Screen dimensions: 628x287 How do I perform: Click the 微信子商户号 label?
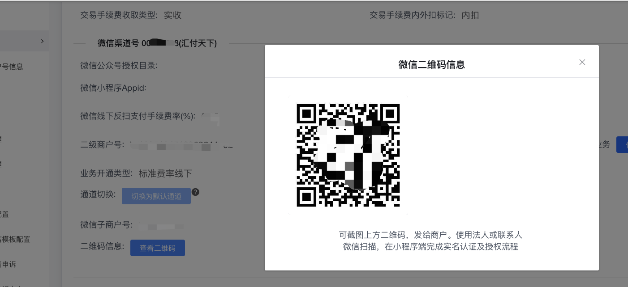tap(107, 224)
